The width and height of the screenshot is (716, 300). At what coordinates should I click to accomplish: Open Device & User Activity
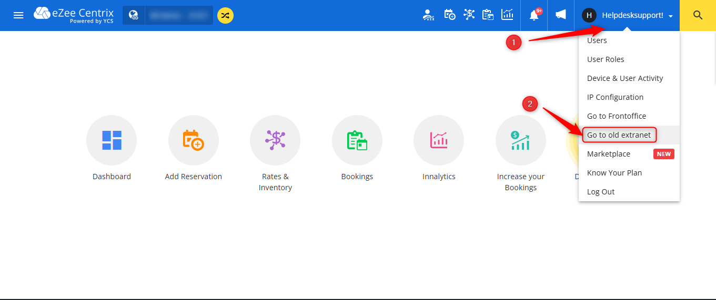tap(629, 78)
